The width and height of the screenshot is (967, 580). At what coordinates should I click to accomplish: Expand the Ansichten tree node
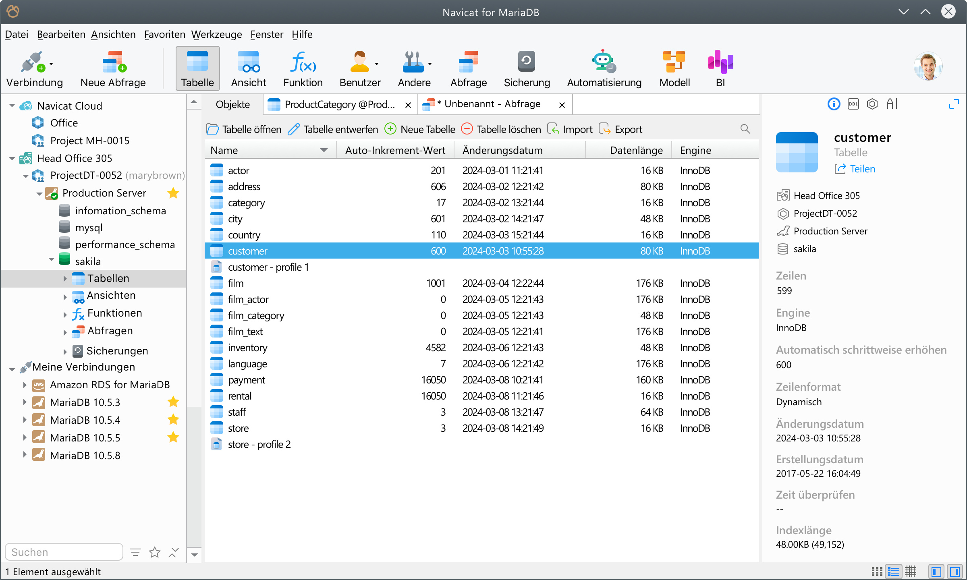[x=65, y=296]
